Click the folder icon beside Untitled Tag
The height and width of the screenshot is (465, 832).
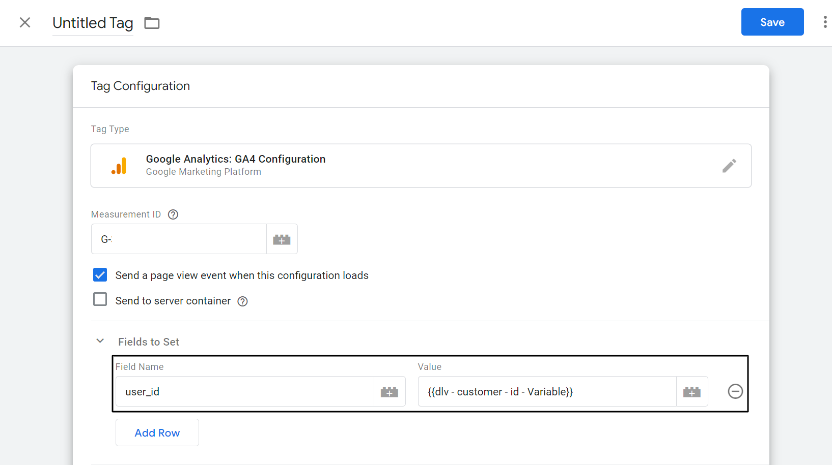151,23
